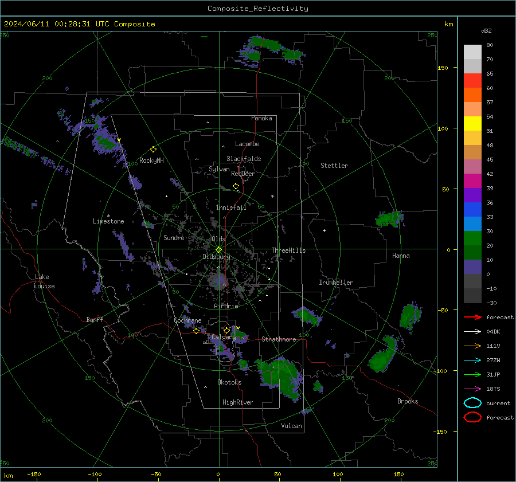
Task: Click the Cochrane label
Action: click(x=187, y=320)
